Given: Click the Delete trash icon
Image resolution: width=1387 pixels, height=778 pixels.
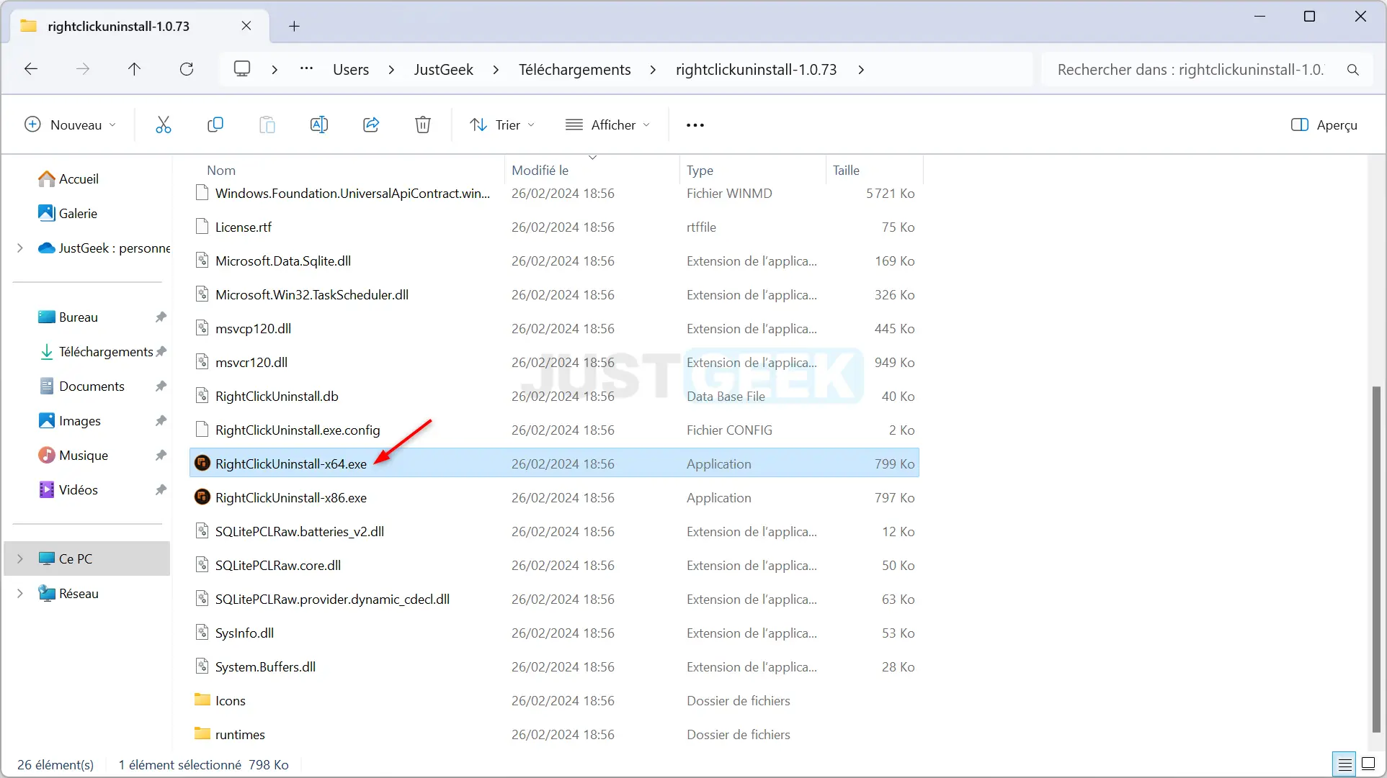Looking at the screenshot, I should pos(423,125).
